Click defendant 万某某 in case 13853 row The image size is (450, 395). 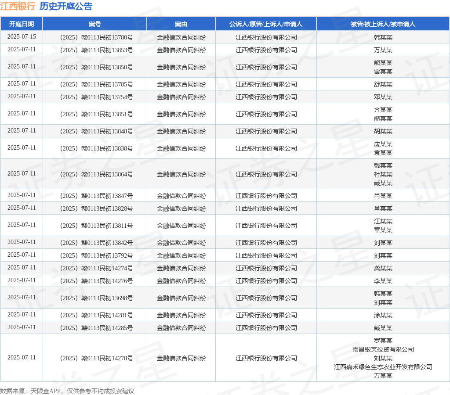[x=383, y=50]
